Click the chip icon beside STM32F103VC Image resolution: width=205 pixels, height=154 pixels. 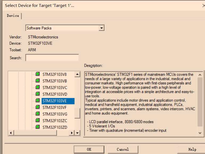point(38,87)
